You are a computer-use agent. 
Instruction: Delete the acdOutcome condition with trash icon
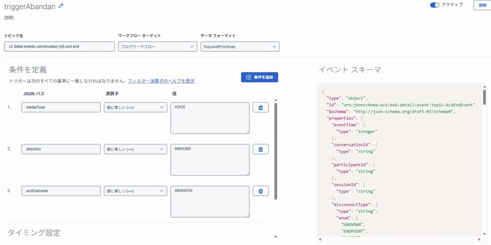(x=260, y=191)
